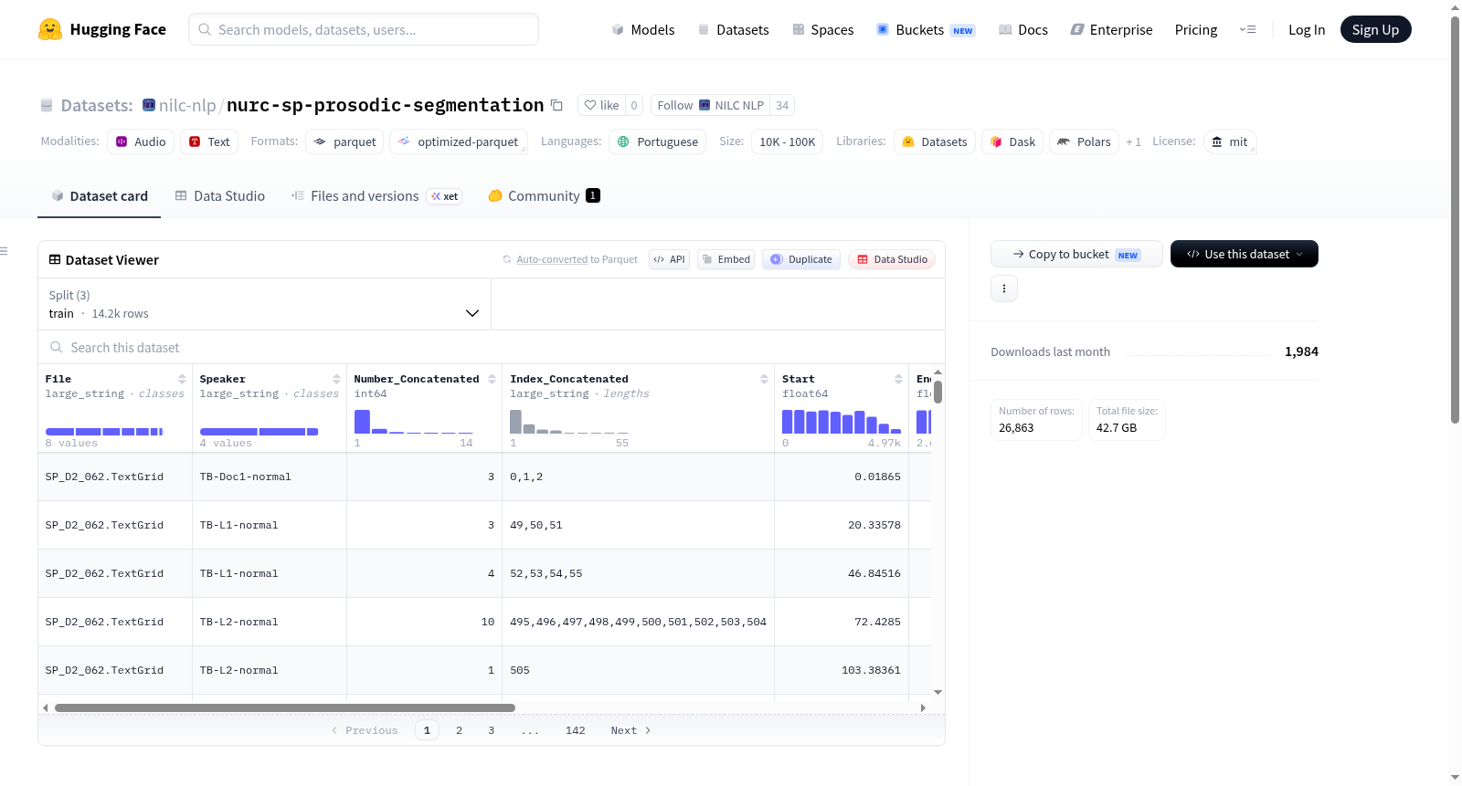Open the Spaces nav item
The height and width of the screenshot is (786, 1462).
coord(822,29)
